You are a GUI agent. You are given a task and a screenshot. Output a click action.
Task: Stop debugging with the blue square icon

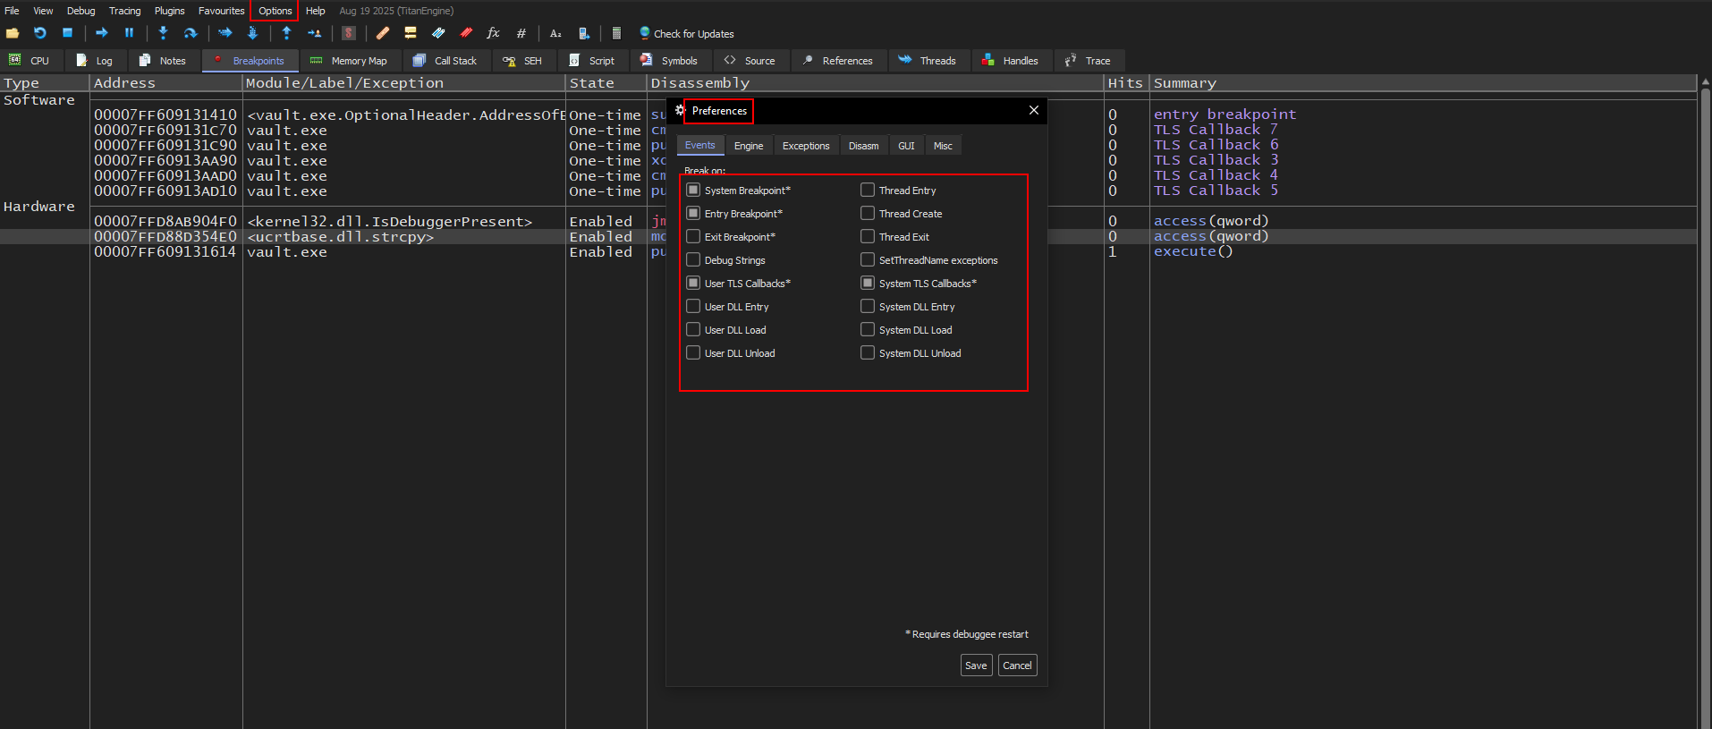pyautogui.click(x=67, y=33)
